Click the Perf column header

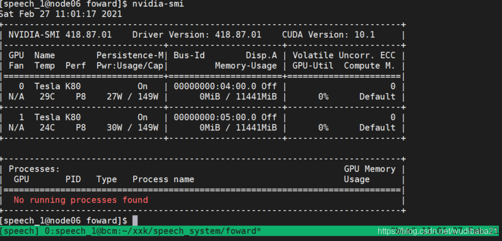(75, 66)
